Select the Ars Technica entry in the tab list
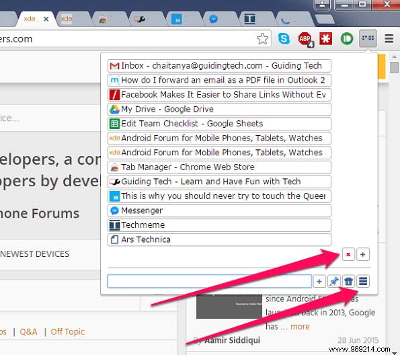 point(219,239)
